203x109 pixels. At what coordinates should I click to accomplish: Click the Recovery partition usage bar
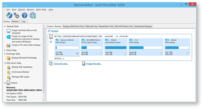67,47
